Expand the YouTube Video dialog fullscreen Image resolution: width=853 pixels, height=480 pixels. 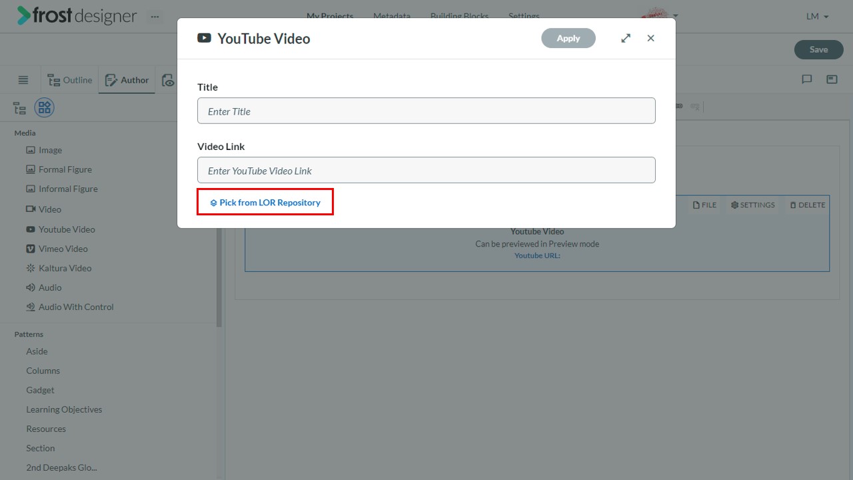626,38
